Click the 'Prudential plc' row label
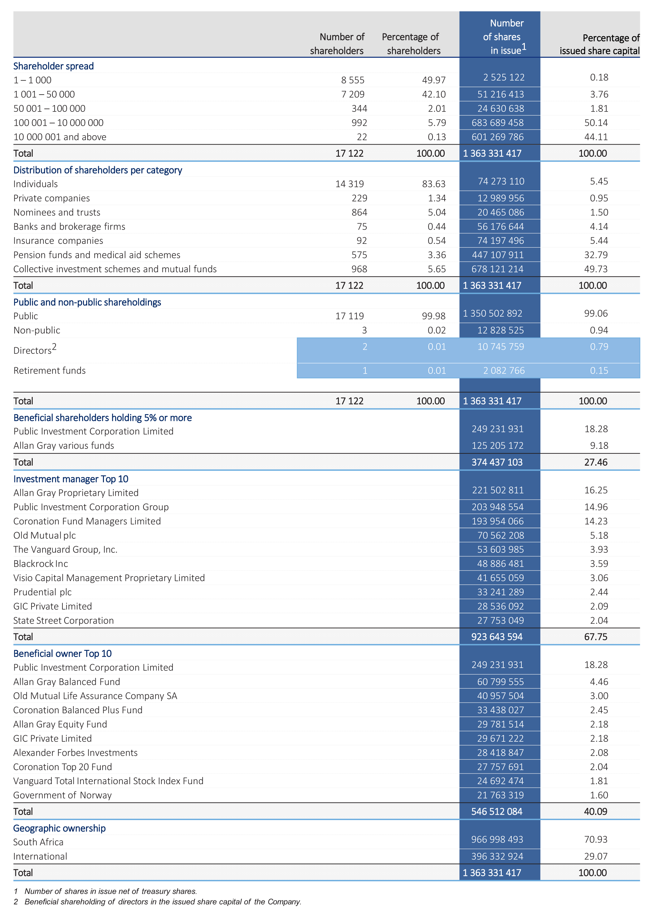Viewport: 654px width, 920px height. point(42,592)
